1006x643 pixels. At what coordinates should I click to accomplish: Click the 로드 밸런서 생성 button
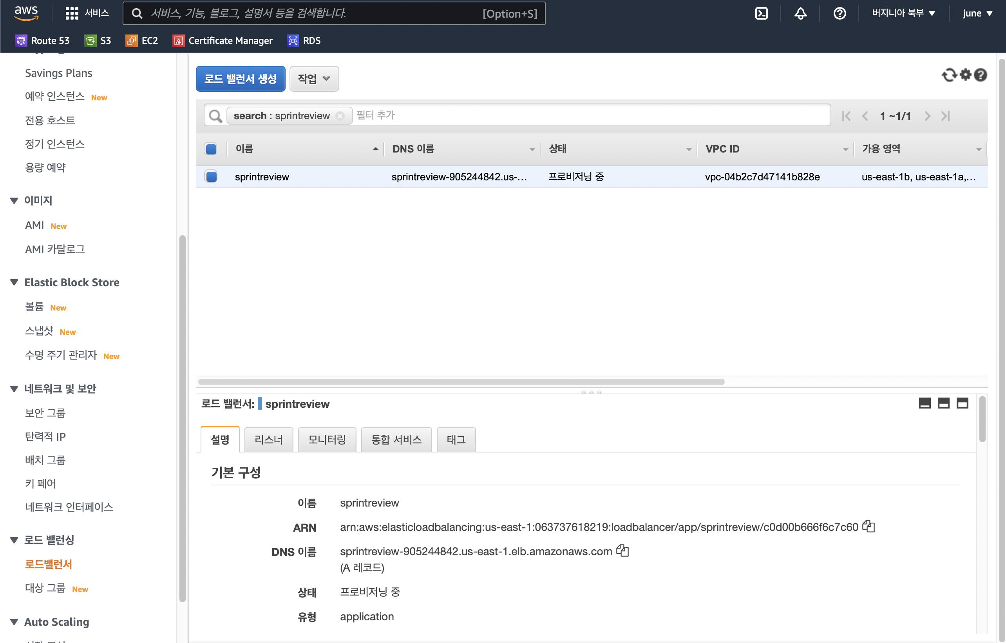tap(241, 78)
